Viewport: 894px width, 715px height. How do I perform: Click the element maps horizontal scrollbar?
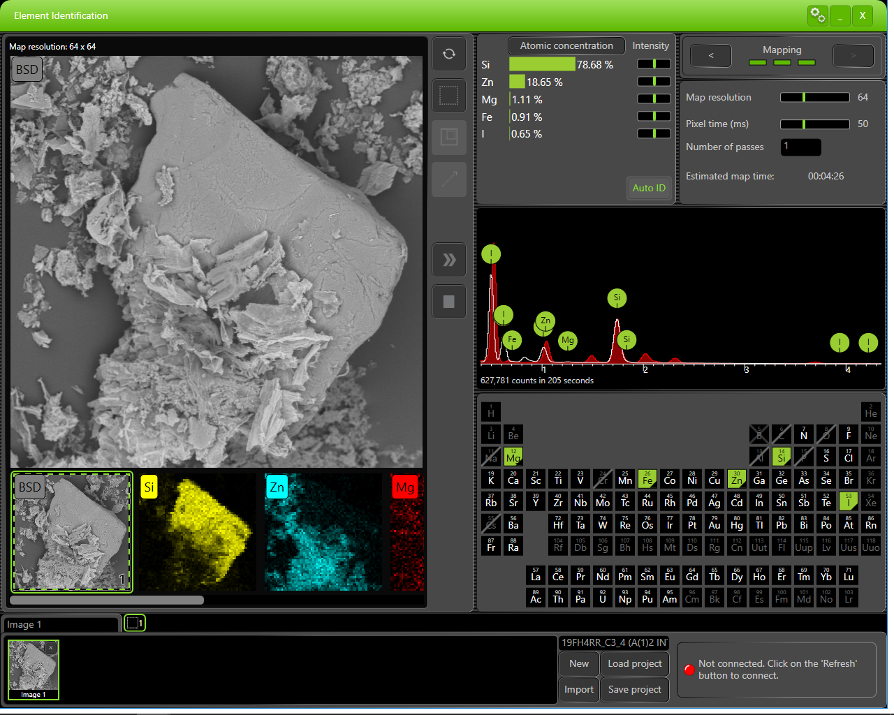107,600
